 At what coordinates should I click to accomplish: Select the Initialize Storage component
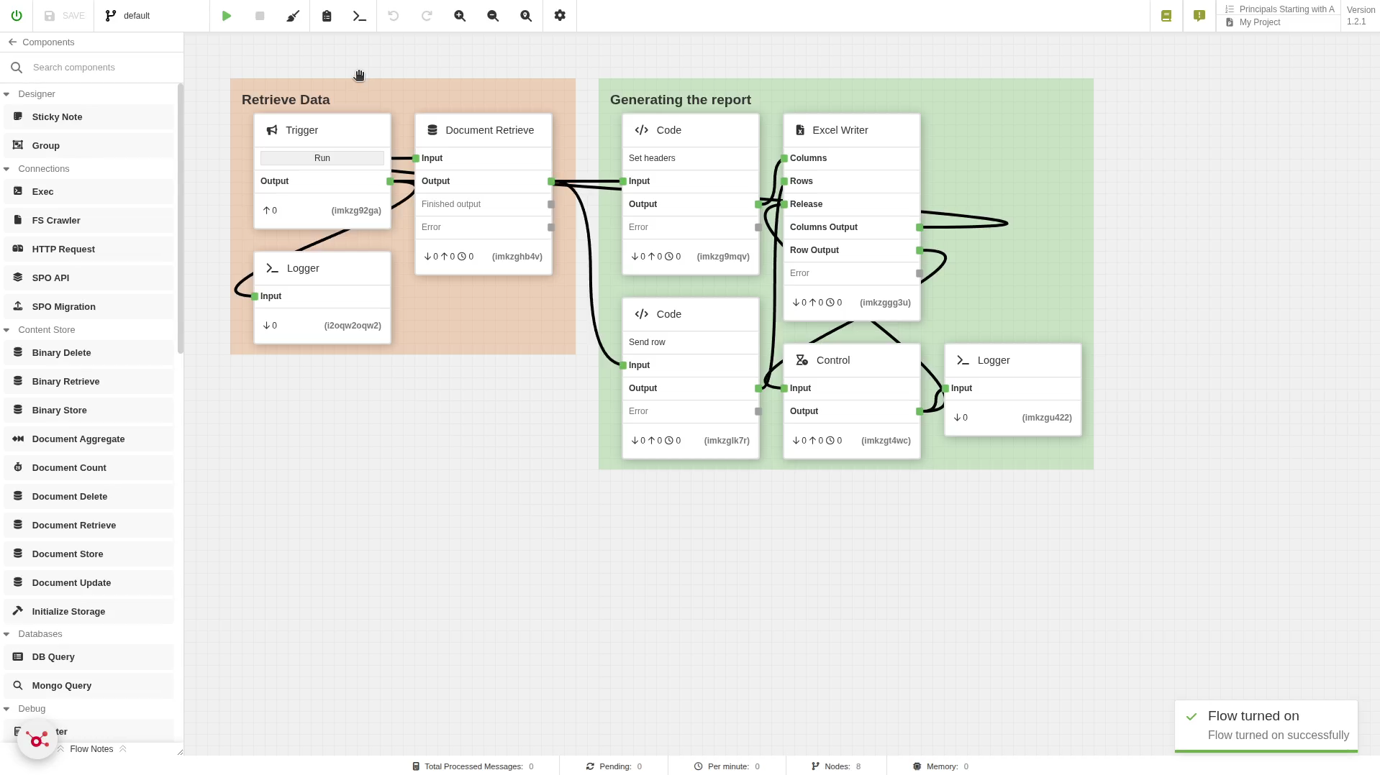[88, 612]
